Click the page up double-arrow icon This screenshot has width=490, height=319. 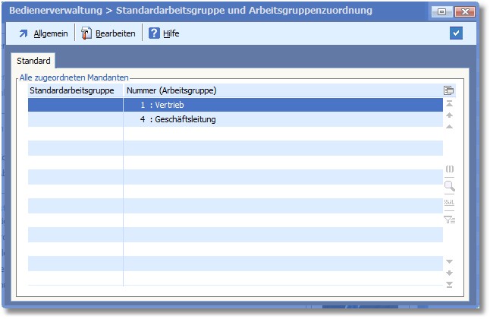click(449, 115)
